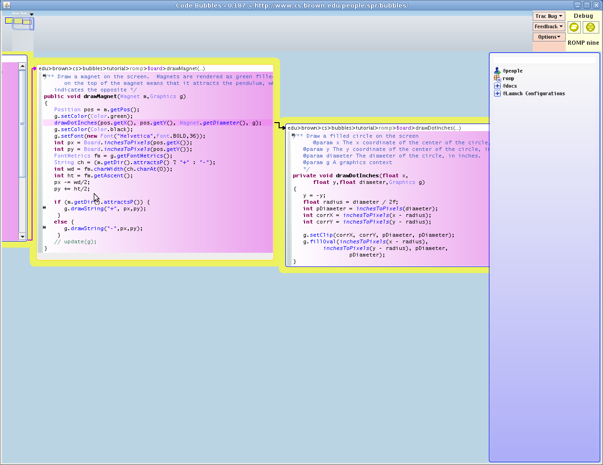The height and width of the screenshot is (465, 603).
Task: Click 'drawDotInches(...)' in the breadcrumb title
Action: point(438,128)
